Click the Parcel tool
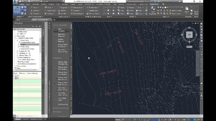Image resolution: width=216 pixels, height=121 pixels. tap(49, 7)
